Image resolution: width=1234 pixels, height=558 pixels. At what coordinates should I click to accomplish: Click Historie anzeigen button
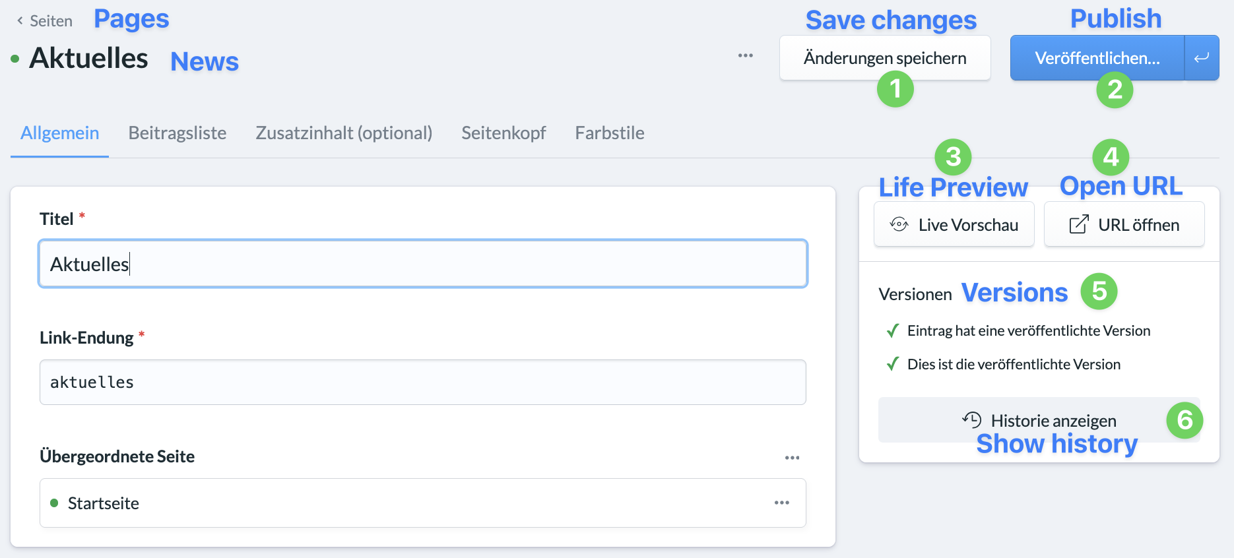[x=1039, y=420]
